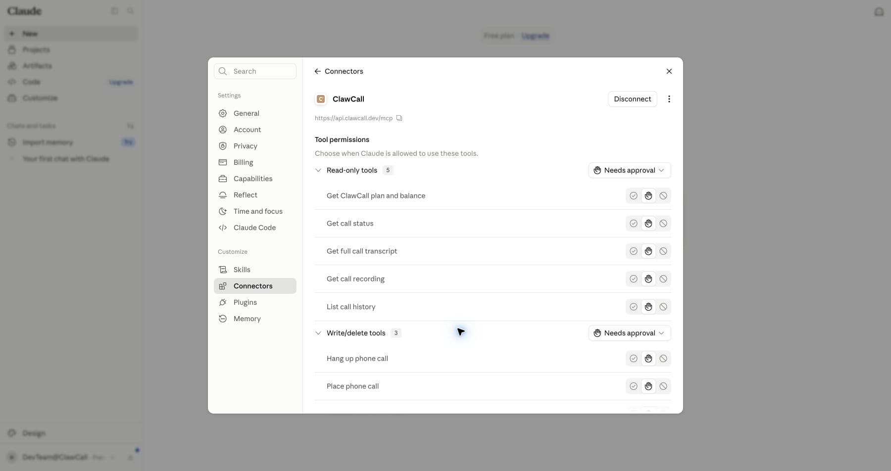Close the settings dialog
This screenshot has width=891, height=471.
click(x=669, y=71)
